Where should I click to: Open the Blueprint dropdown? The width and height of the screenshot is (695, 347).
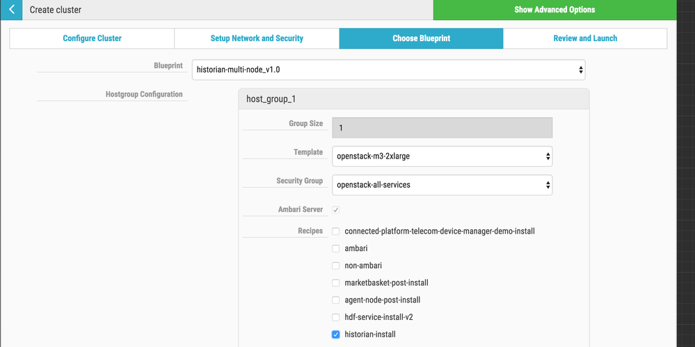388,70
